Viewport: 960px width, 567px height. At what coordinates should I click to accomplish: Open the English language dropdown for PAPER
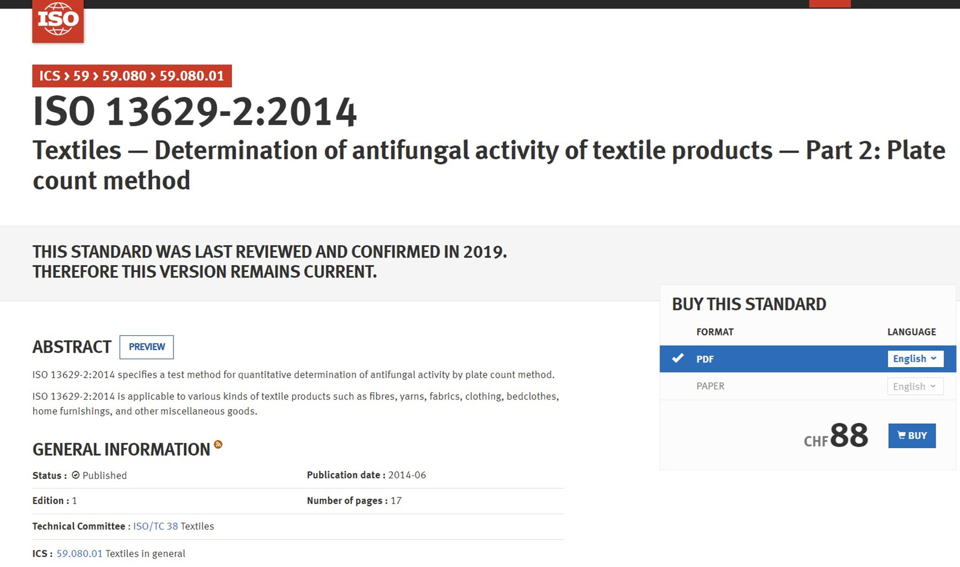tap(915, 386)
